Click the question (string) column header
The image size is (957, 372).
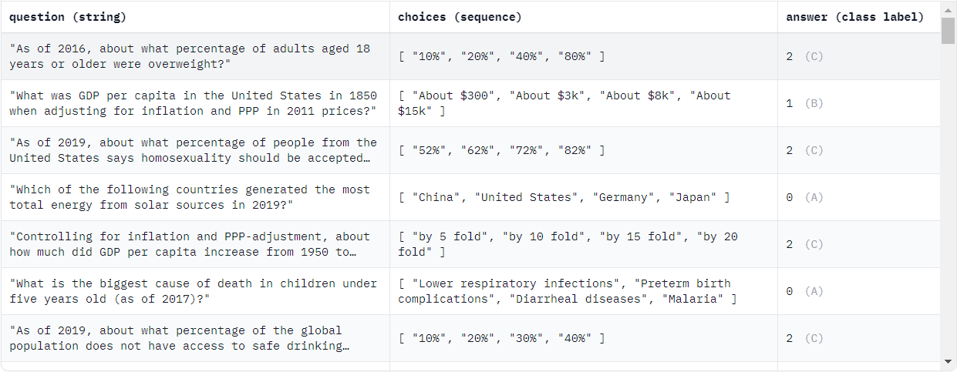pyautogui.click(x=68, y=17)
